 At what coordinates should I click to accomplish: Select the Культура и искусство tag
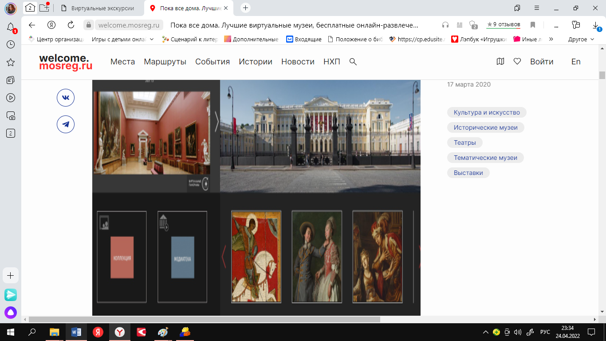[x=487, y=112]
